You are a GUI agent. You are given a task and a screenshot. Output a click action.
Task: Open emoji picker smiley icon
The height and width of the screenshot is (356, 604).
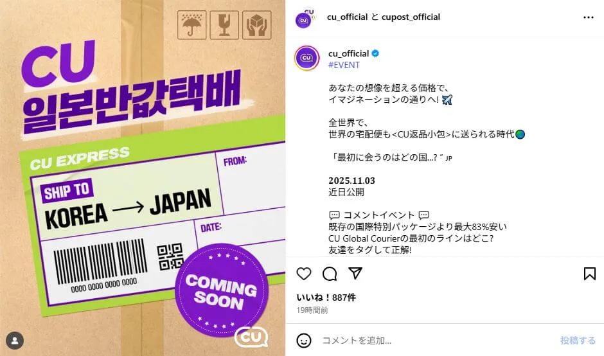click(x=303, y=340)
